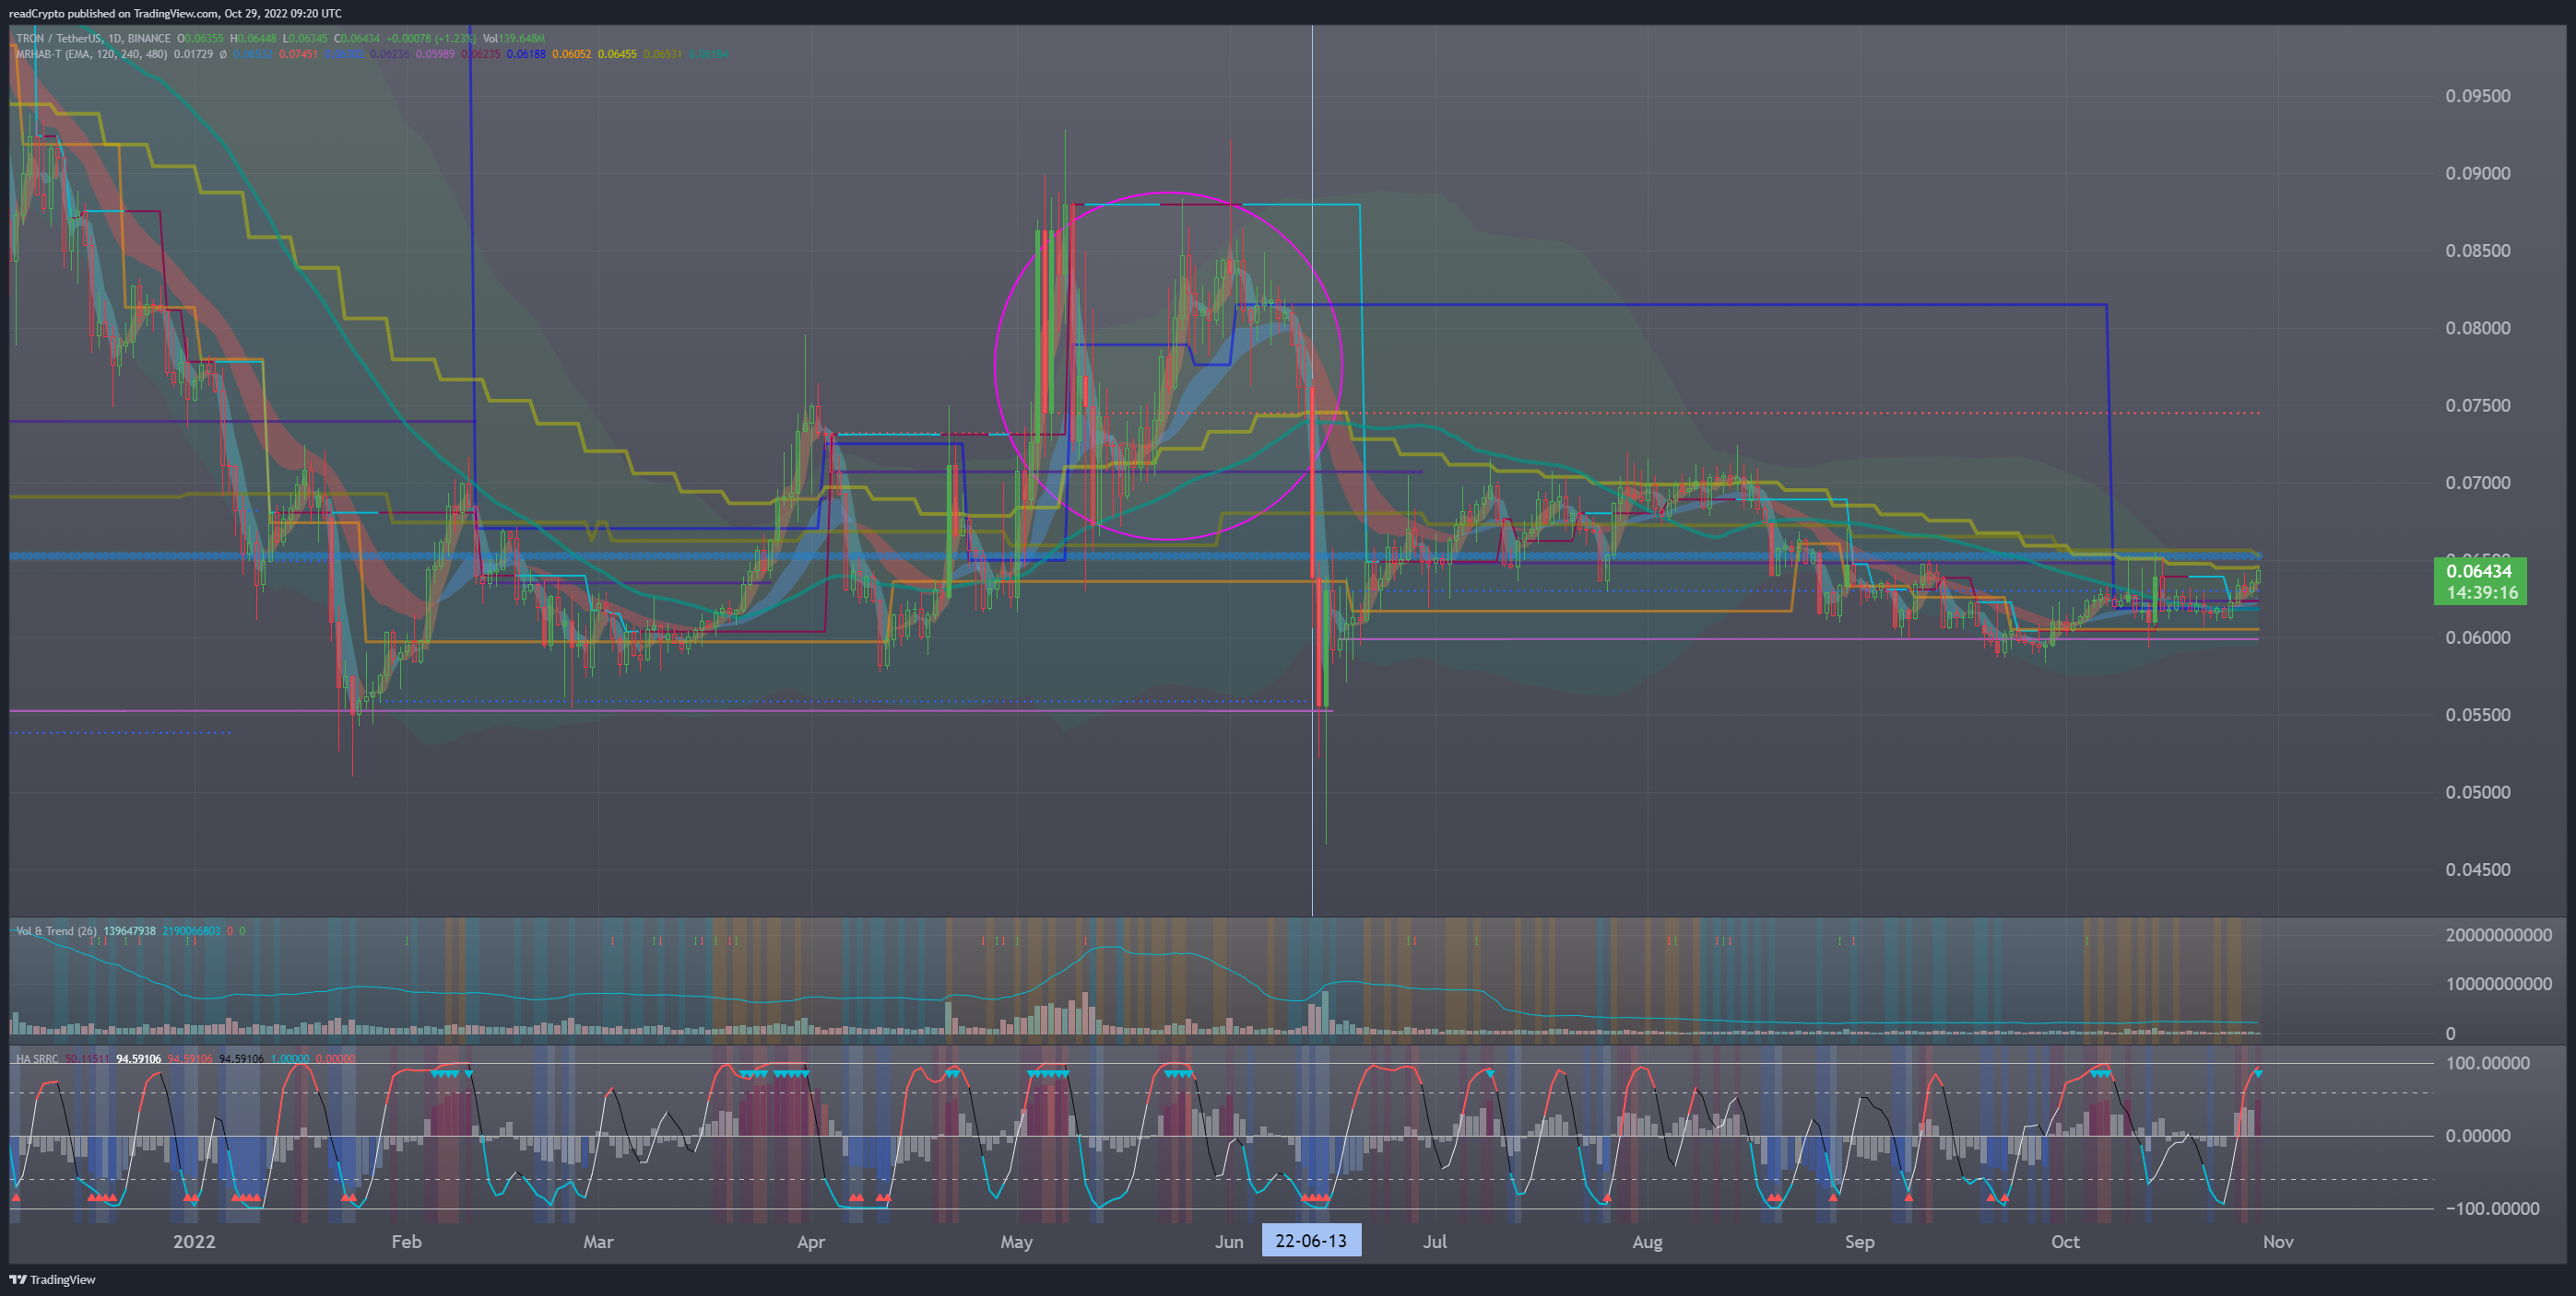Click the high value H0.06448 in the legend
The image size is (2576, 1296).
click(253, 39)
